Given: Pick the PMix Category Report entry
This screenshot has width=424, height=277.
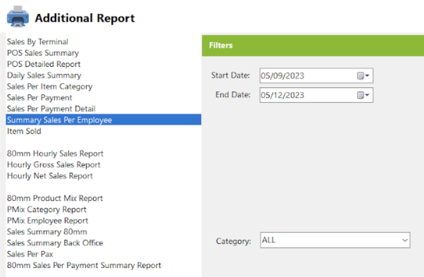Looking at the screenshot, I should pyautogui.click(x=47, y=210).
